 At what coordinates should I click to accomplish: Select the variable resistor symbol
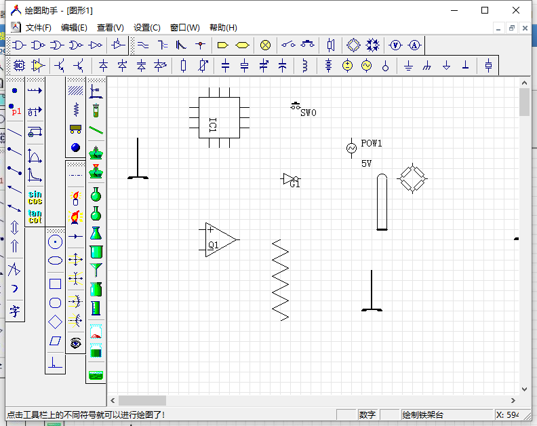[203, 65]
